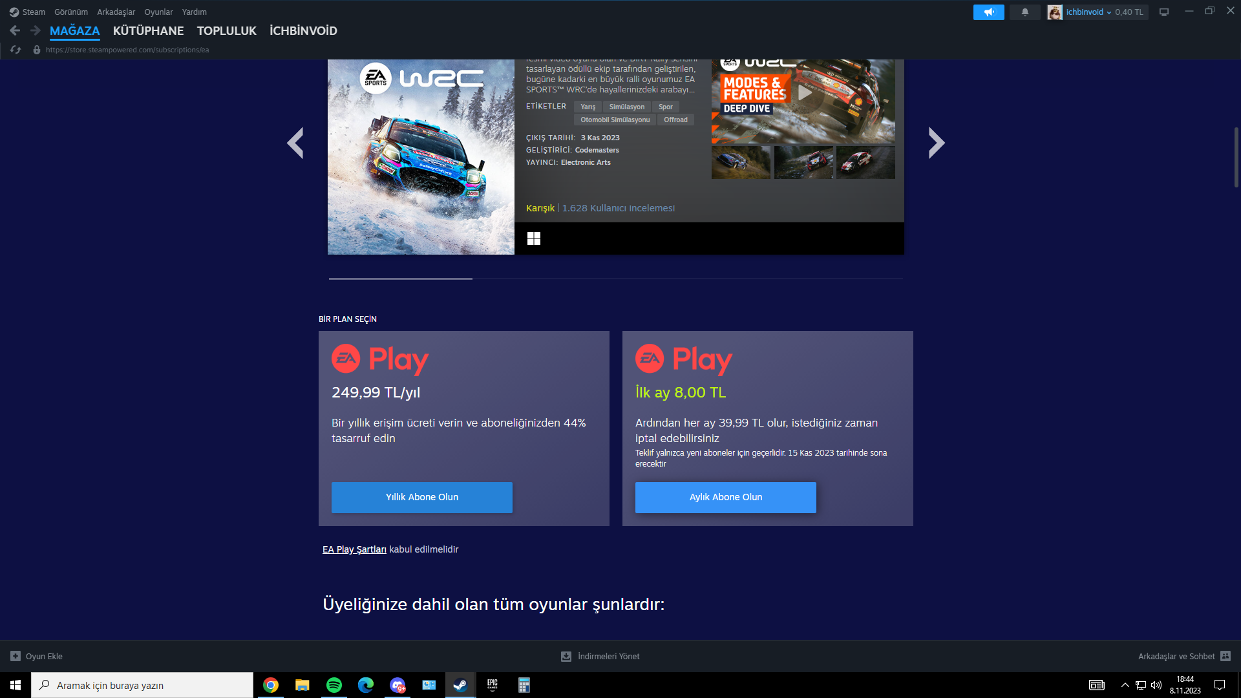Image resolution: width=1241 pixels, height=698 pixels.
Task: Open the Oyunlar menu
Action: tap(158, 12)
